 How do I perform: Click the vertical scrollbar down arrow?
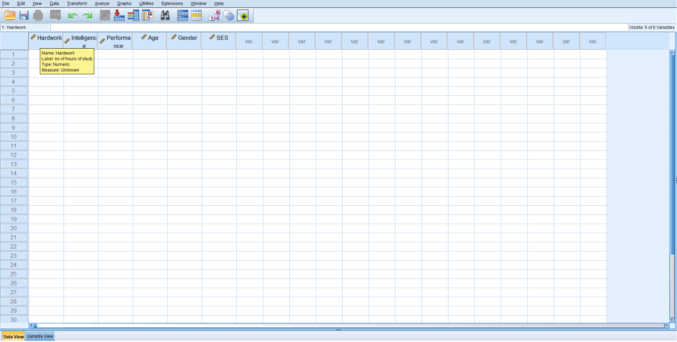point(672,320)
